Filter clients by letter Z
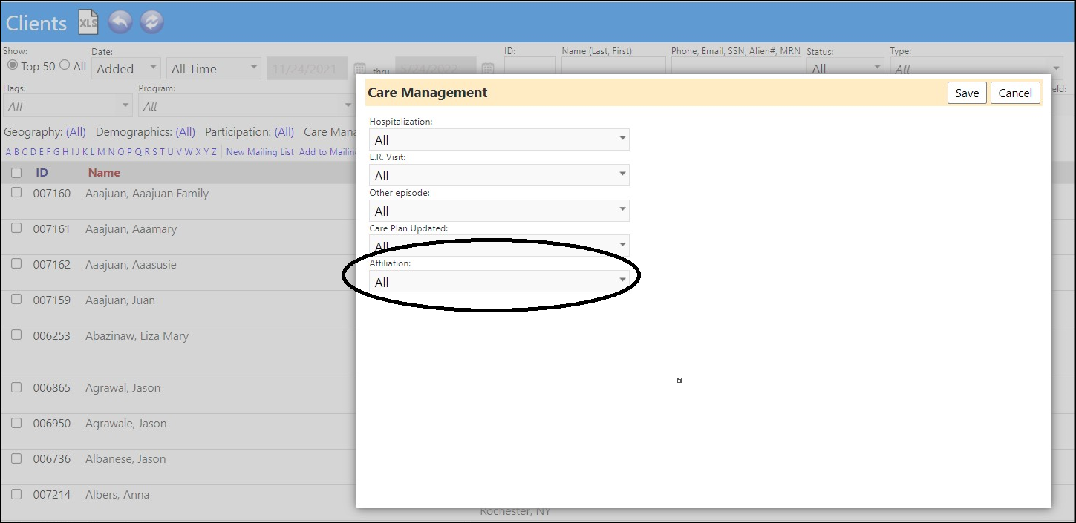This screenshot has width=1076, height=523. [x=214, y=152]
